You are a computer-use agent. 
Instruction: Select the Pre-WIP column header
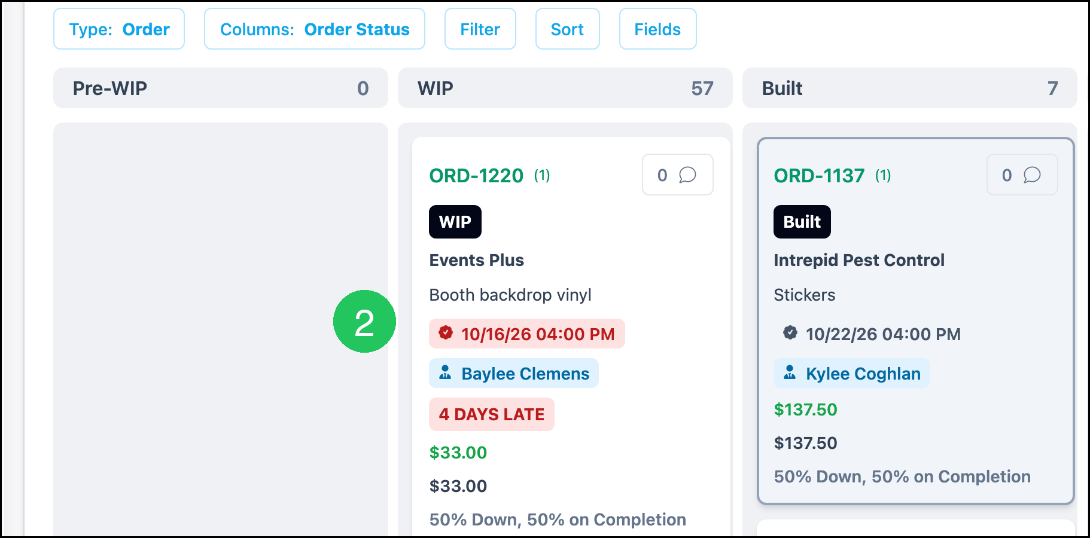(x=221, y=88)
